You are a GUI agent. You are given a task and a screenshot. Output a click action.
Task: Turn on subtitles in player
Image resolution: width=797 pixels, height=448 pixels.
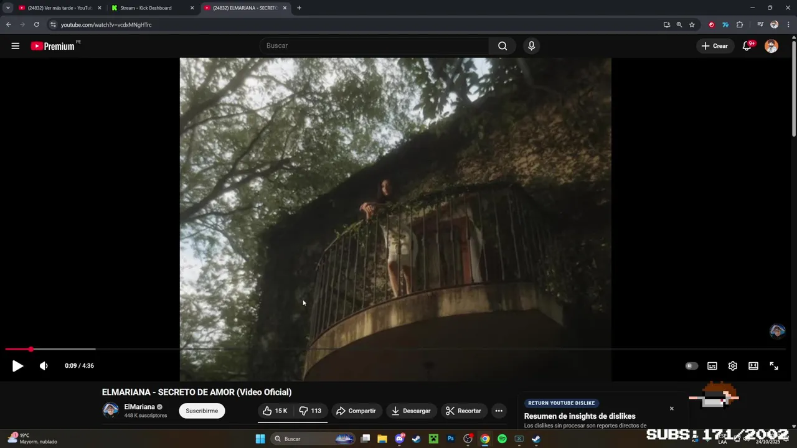(x=712, y=366)
